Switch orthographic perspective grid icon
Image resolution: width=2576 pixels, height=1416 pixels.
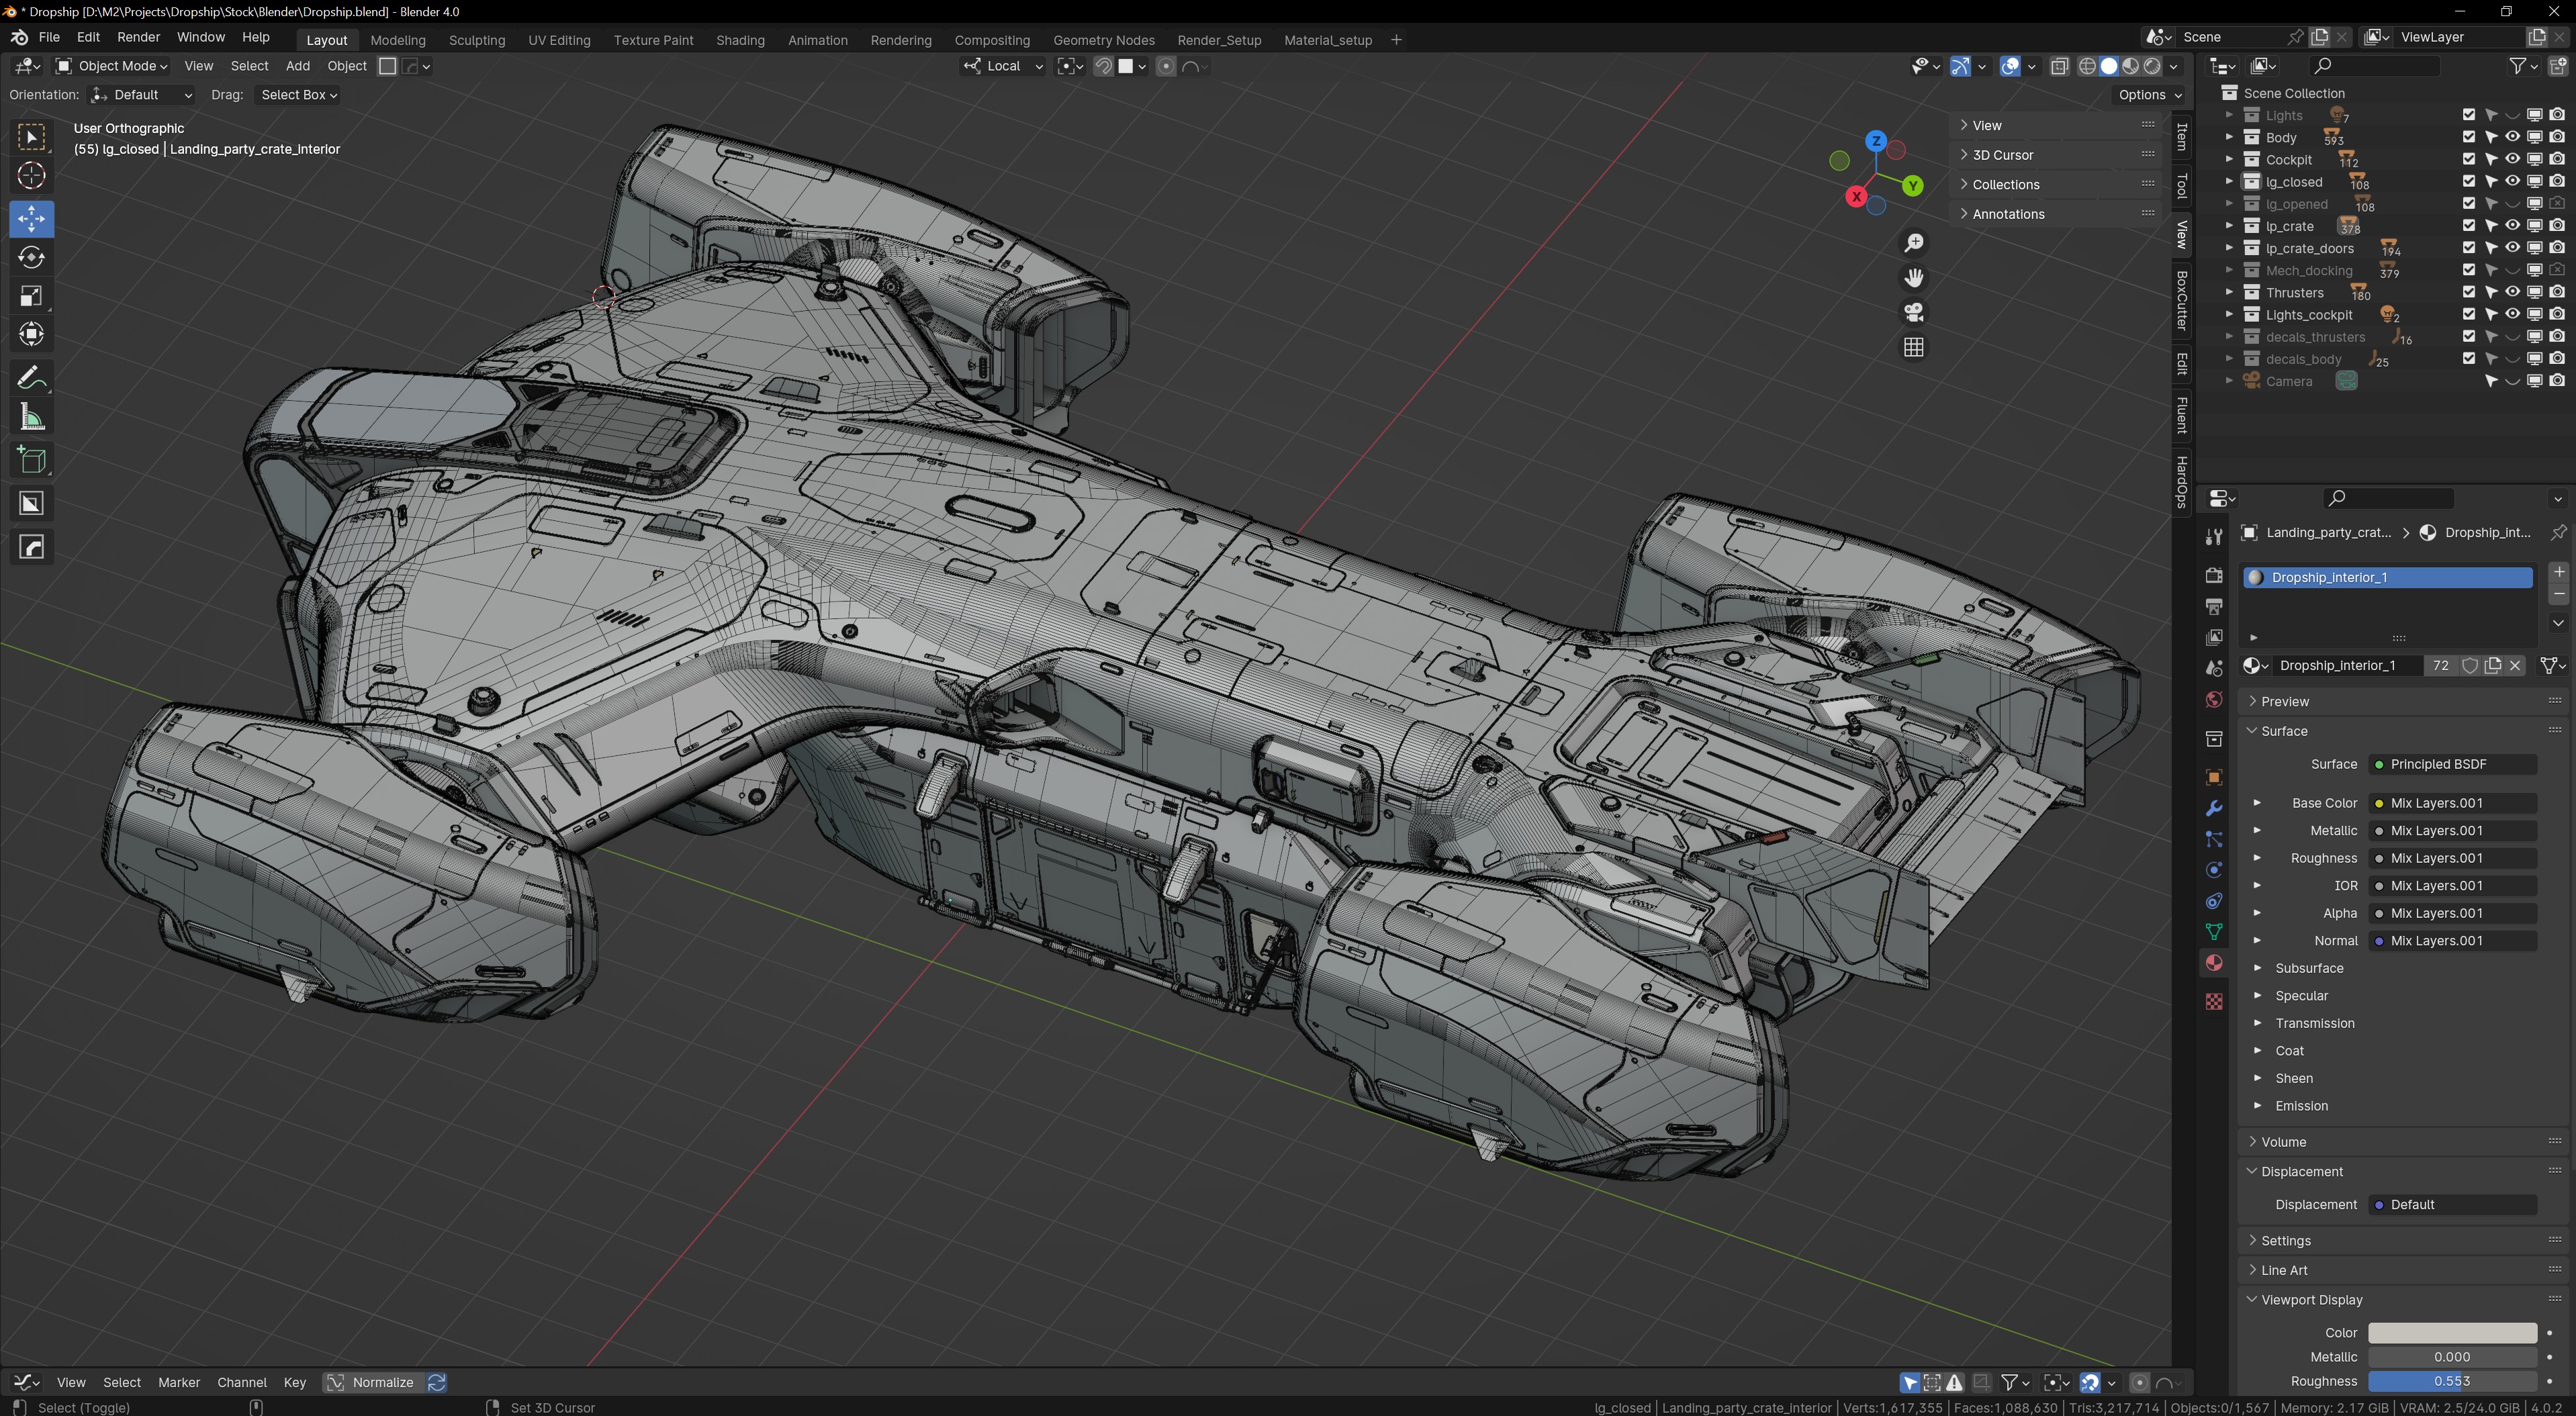coord(1913,348)
